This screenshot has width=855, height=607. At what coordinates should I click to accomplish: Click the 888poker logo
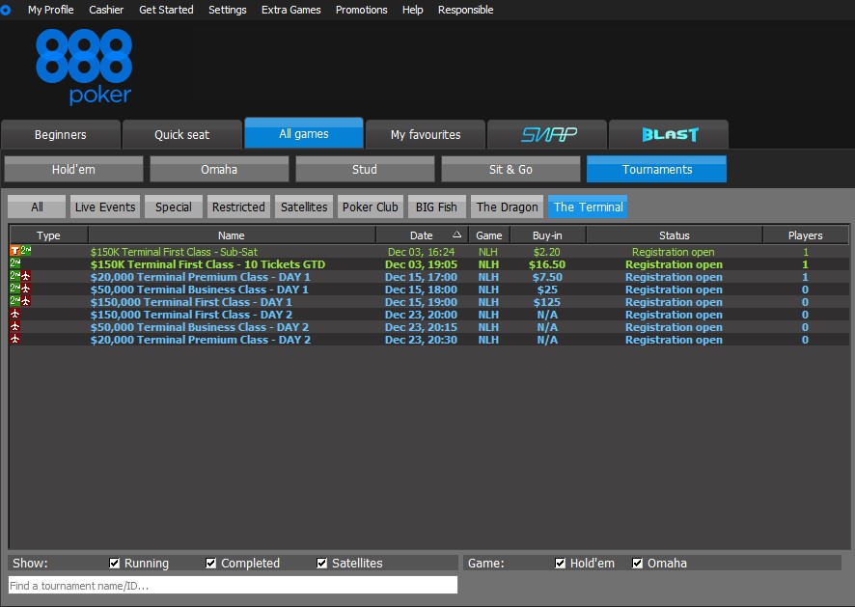83,66
